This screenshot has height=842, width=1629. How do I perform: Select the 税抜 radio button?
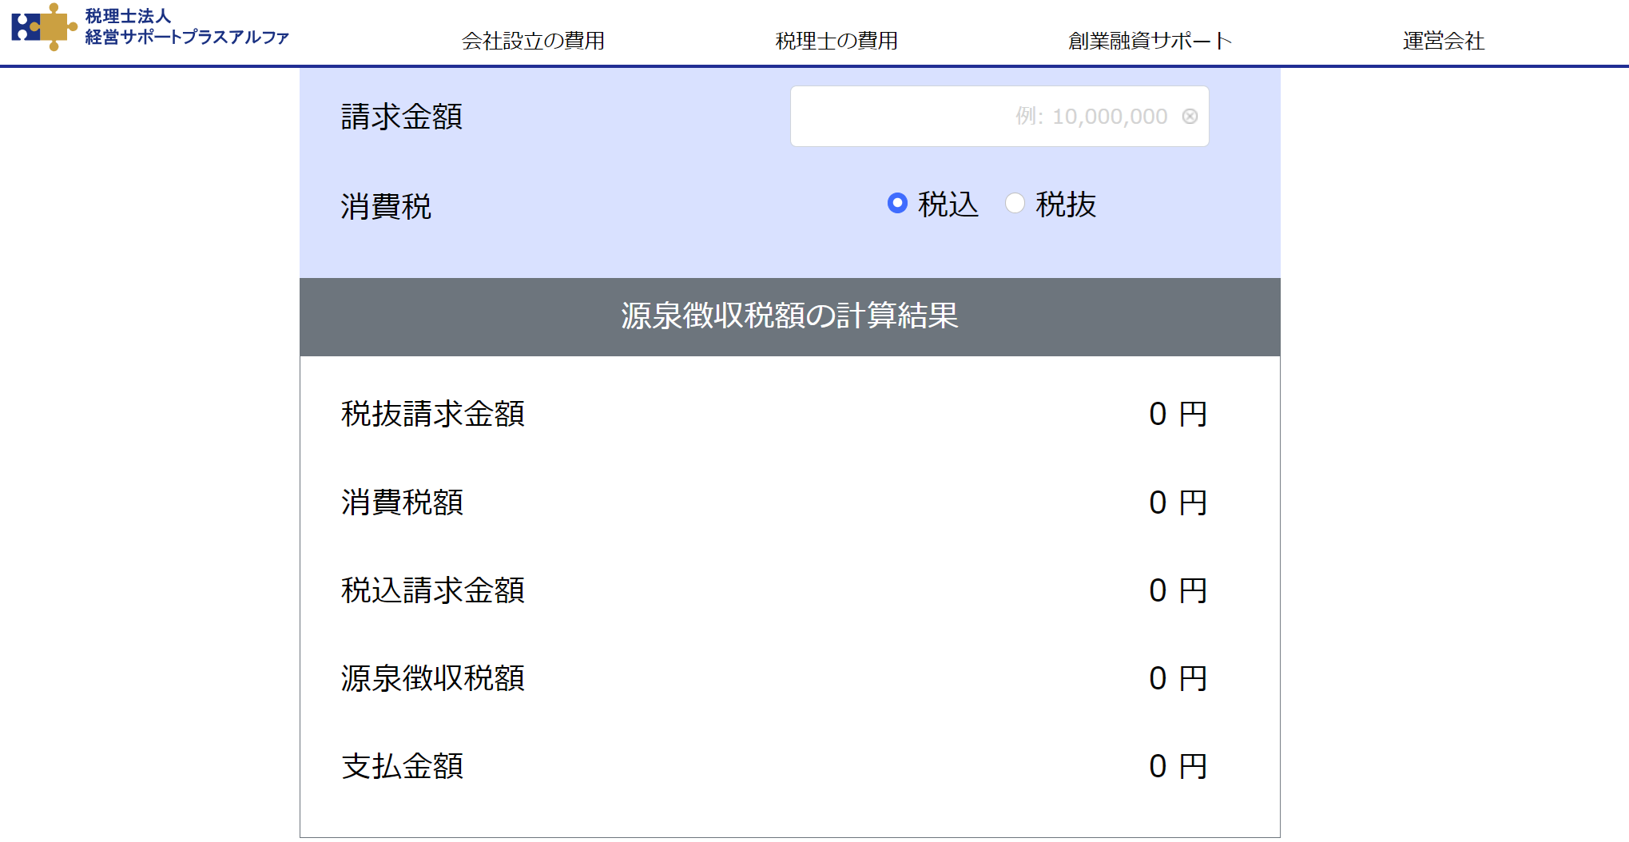[1015, 204]
